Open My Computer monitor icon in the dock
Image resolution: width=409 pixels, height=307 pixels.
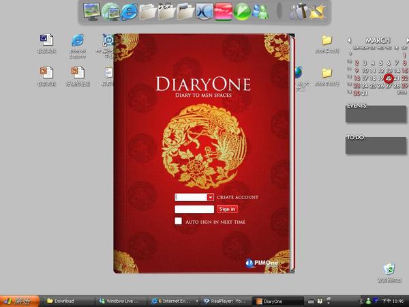pyautogui.click(x=91, y=12)
